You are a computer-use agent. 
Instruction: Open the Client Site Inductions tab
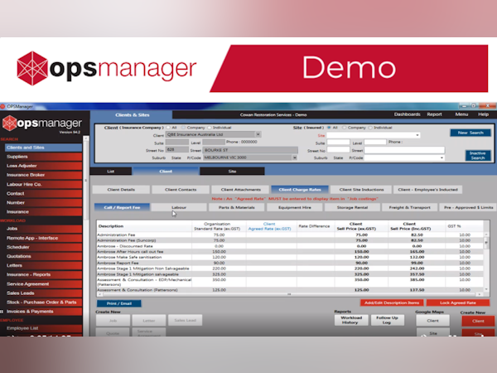coord(361,190)
